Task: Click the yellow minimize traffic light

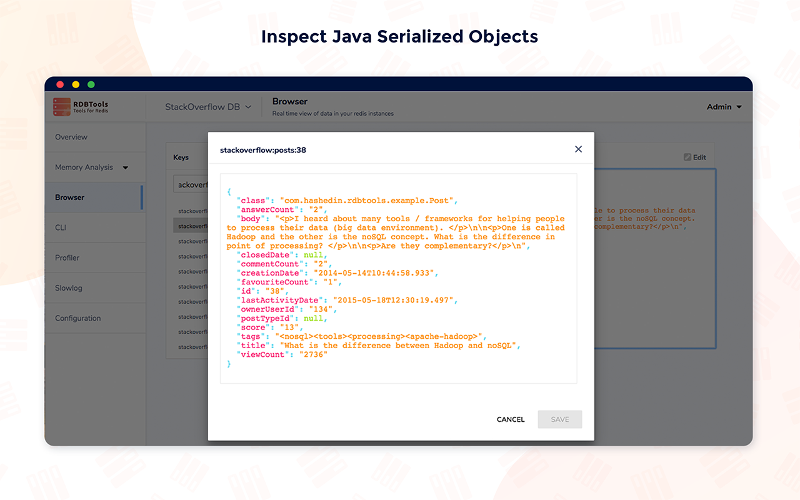Action: point(75,83)
